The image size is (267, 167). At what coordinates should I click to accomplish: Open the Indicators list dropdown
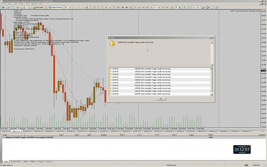(203, 7)
